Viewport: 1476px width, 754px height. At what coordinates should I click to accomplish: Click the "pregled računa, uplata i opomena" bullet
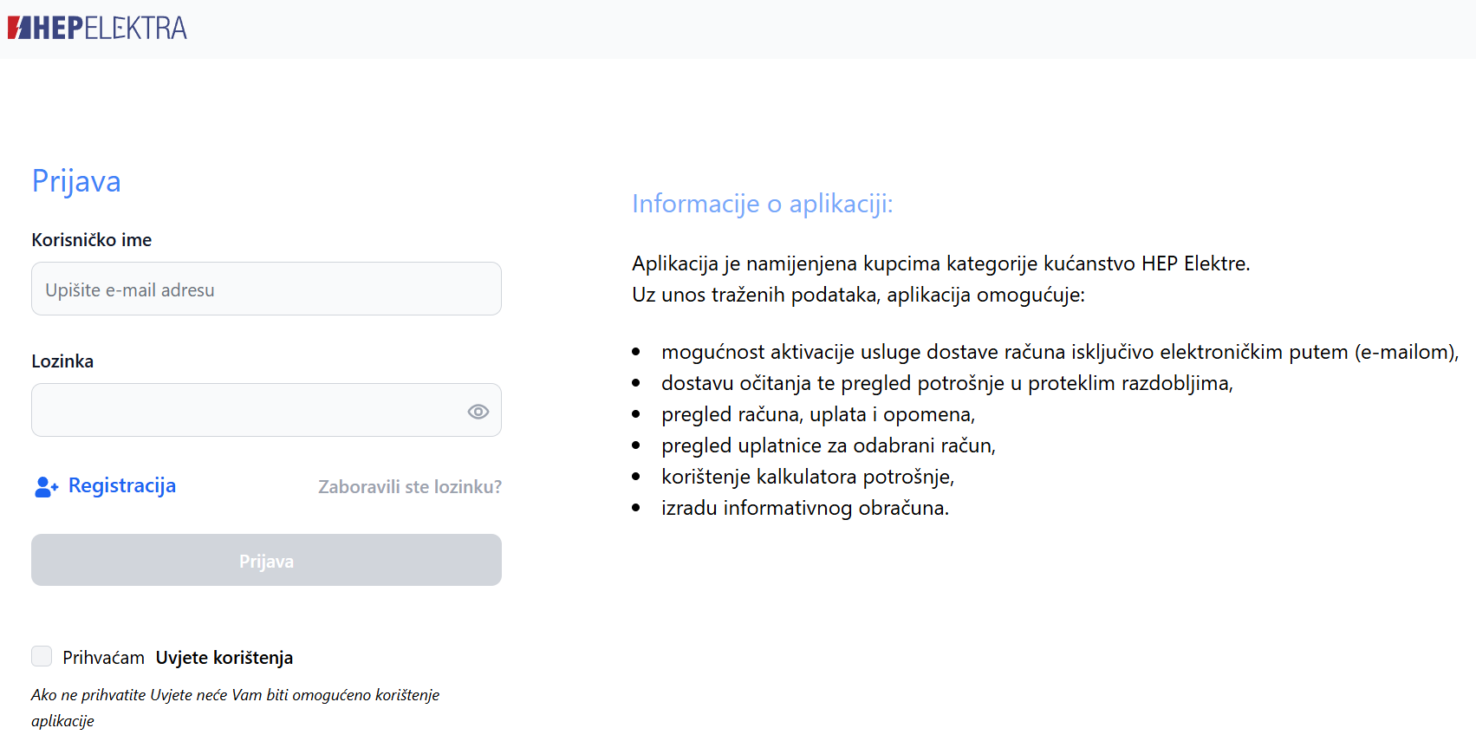[817, 414]
